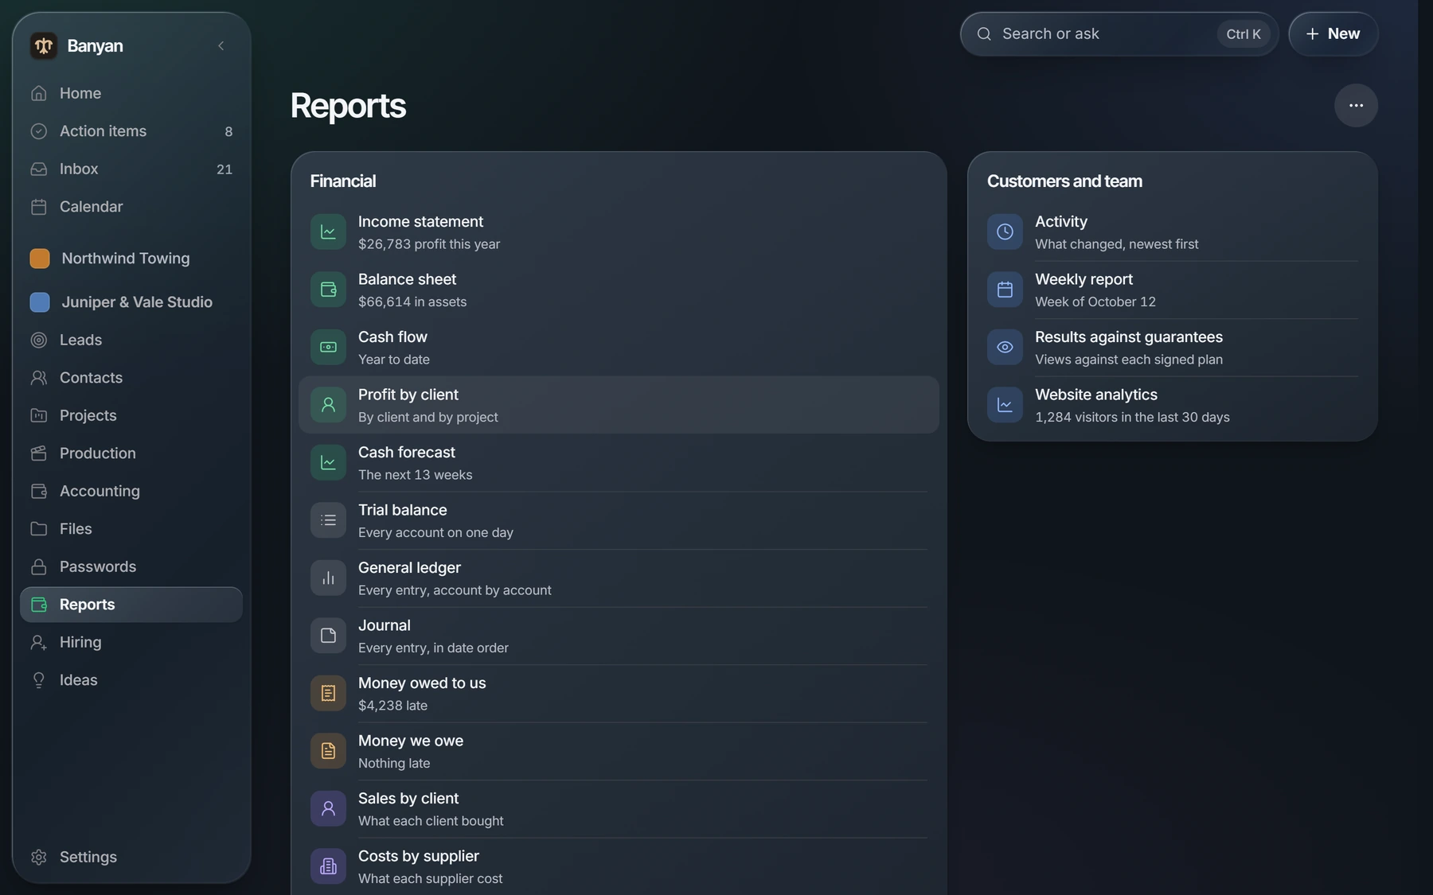Click the Search or ask field
Viewport: 1433px width, 895px height.
tap(1119, 34)
